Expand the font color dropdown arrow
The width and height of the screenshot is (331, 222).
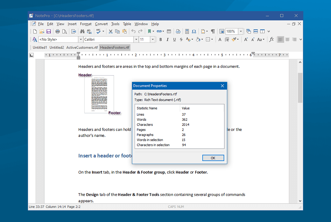[192, 39]
